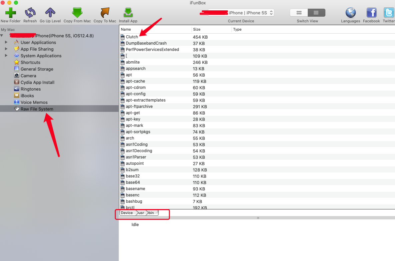This screenshot has height=261, width=395.
Task: Click the Raw File System icon
Action: (x=17, y=109)
